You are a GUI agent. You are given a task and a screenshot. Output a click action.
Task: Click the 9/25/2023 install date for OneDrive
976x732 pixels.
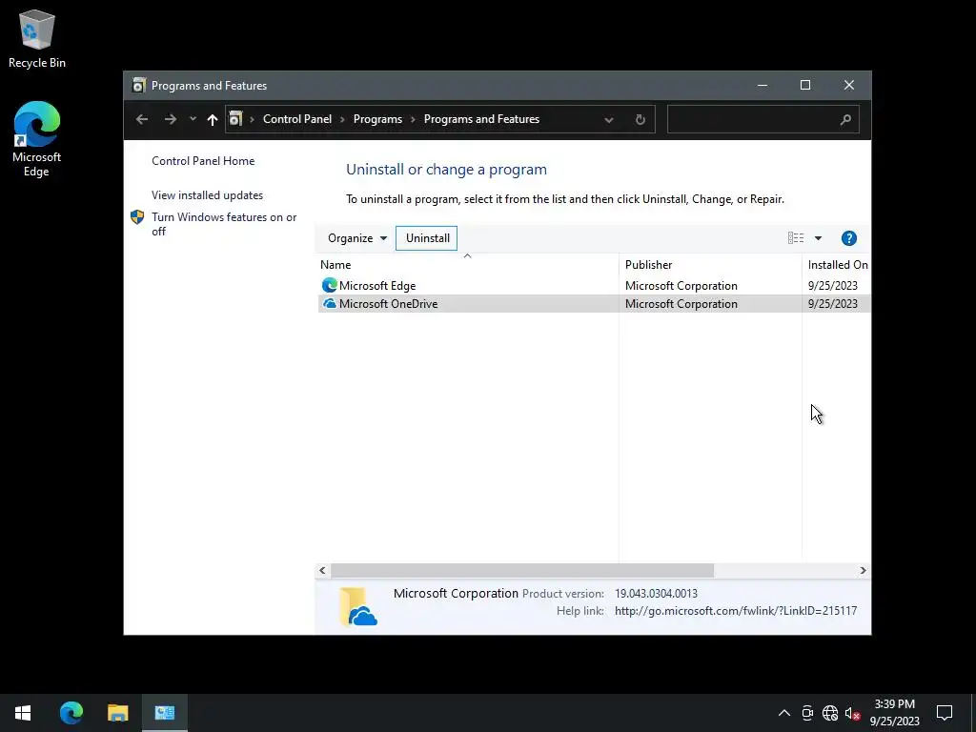(x=832, y=304)
